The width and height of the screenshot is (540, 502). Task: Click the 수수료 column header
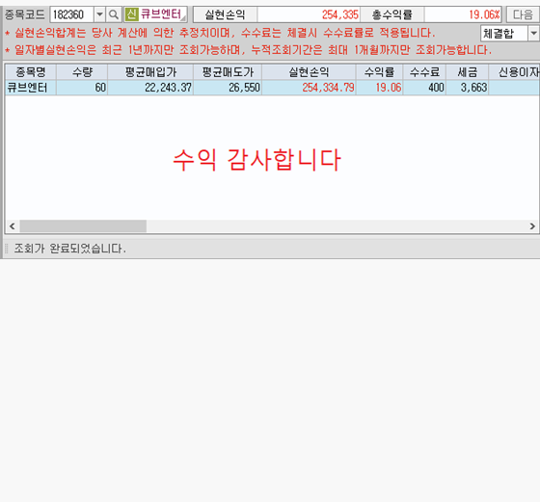point(424,72)
